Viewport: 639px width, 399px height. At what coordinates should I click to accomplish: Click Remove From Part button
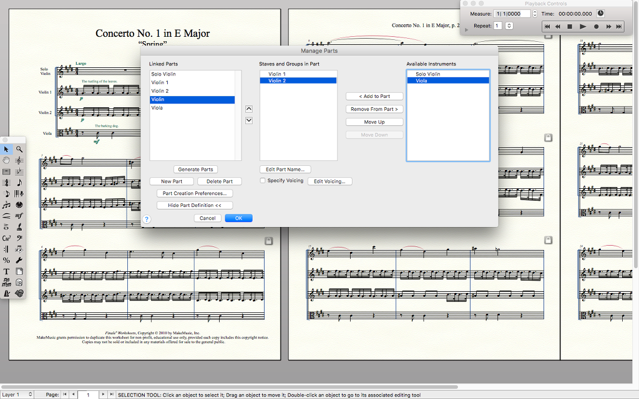374,109
